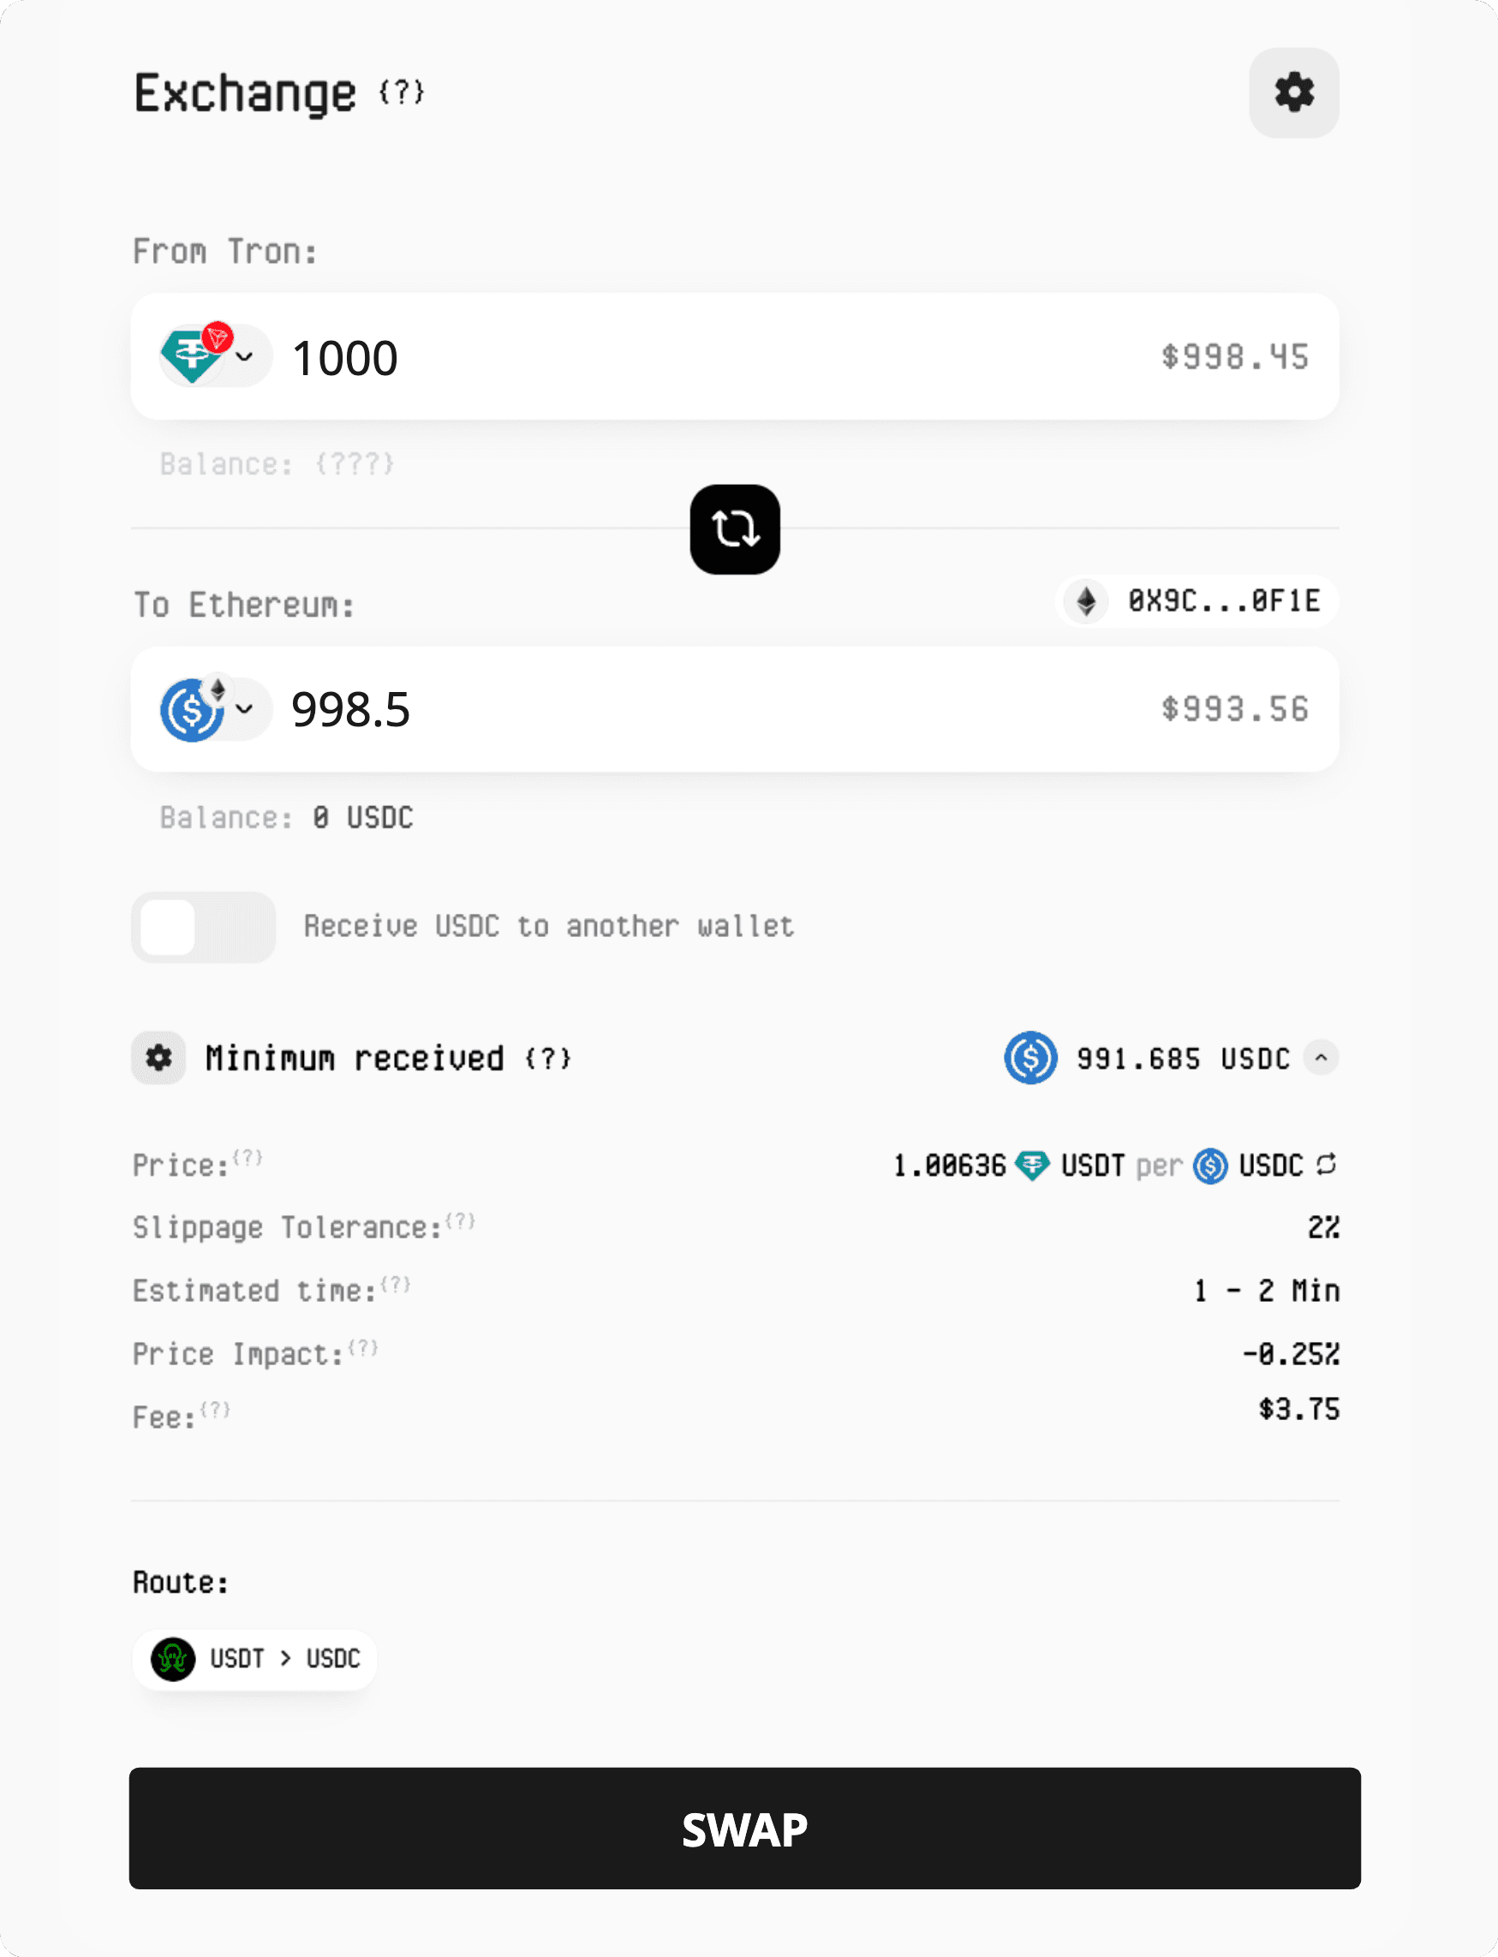
Task: Select the Ethereum icon in the address chip
Action: coord(1084,602)
